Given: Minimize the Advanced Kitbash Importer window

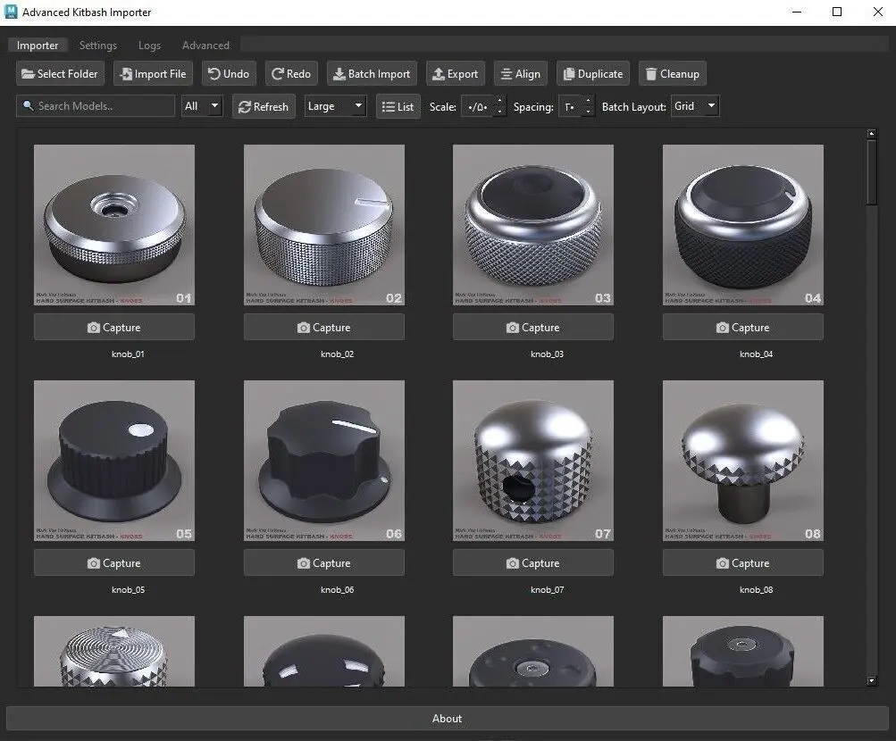Looking at the screenshot, I should 797,12.
